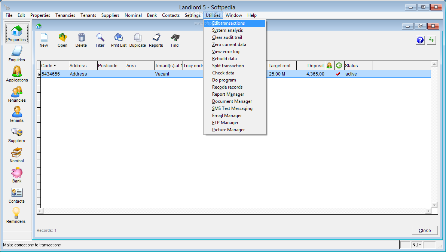Viewport: 446px width, 252px height.
Task: Open the Tenants menu
Action: coord(88,15)
